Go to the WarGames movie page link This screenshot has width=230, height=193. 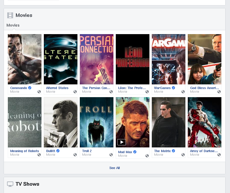[x=162, y=88]
